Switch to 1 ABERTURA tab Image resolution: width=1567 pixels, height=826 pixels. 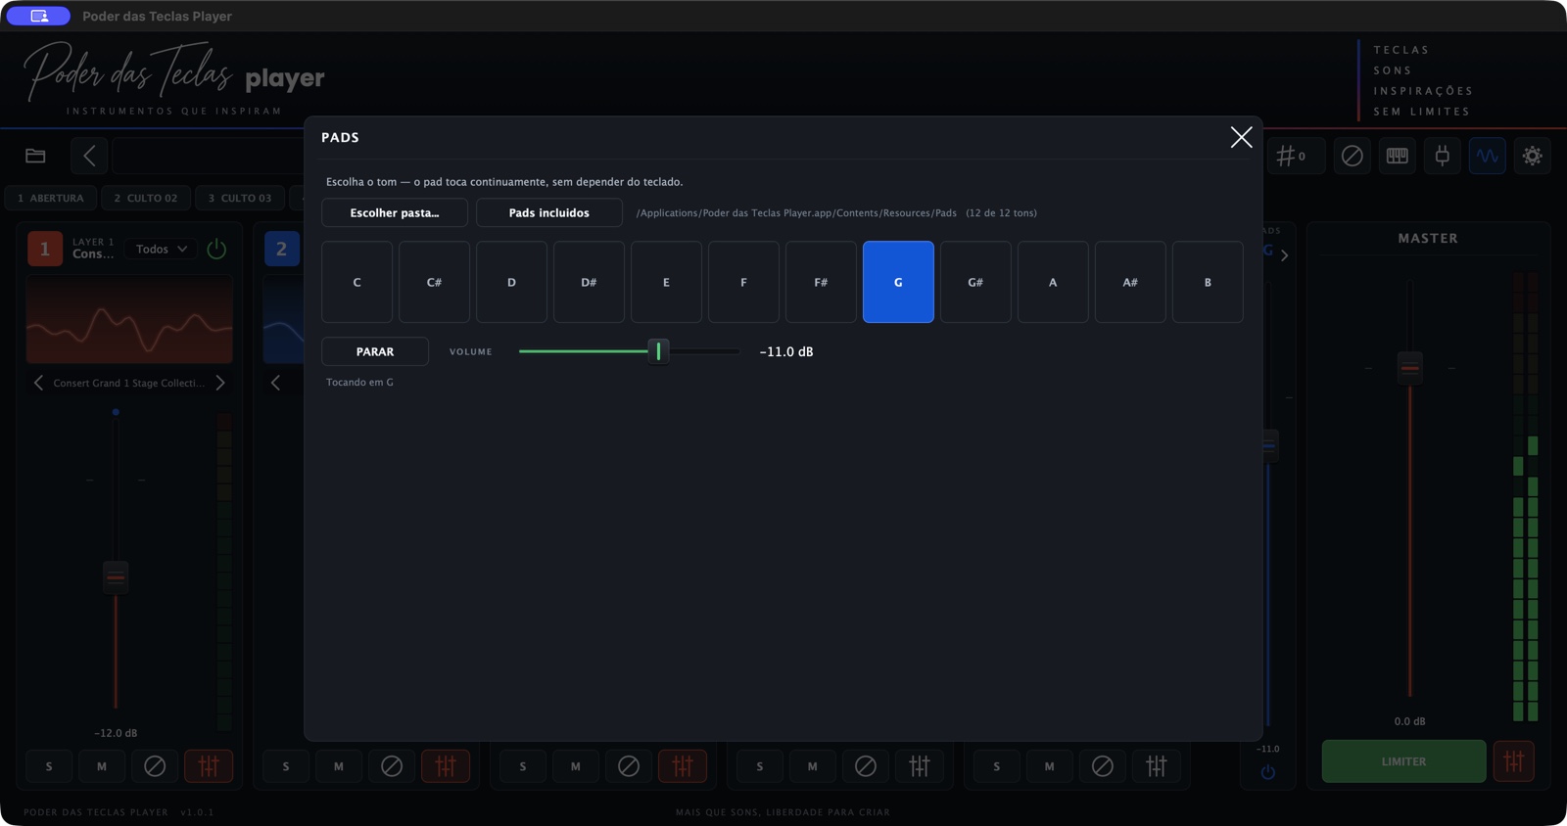(51, 198)
